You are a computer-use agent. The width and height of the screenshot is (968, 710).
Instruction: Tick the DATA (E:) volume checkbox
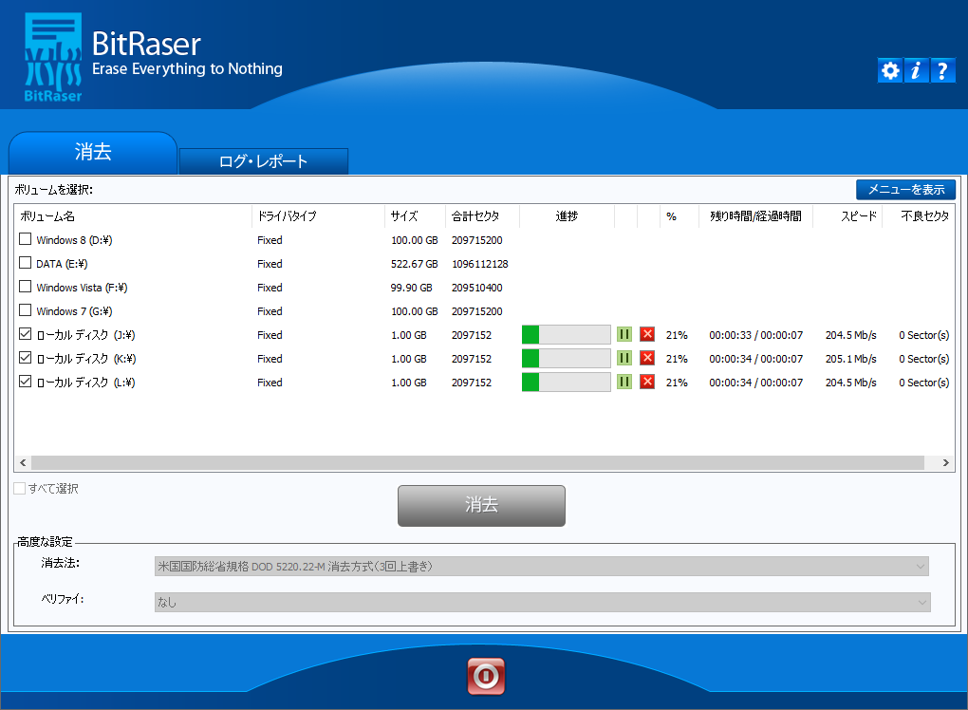26,263
